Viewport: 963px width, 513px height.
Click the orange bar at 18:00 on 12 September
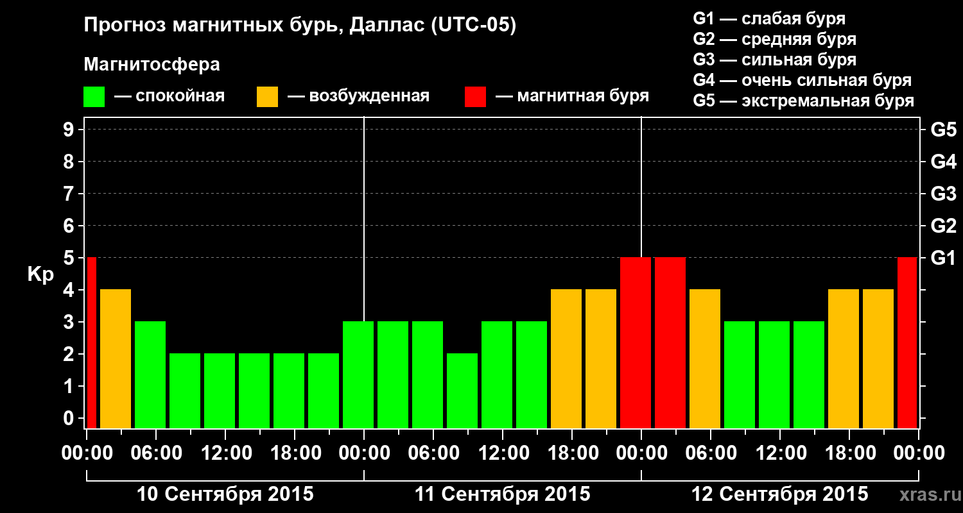[844, 358]
